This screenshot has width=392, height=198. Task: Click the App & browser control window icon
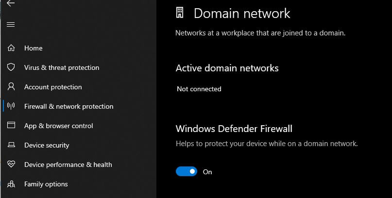click(11, 125)
